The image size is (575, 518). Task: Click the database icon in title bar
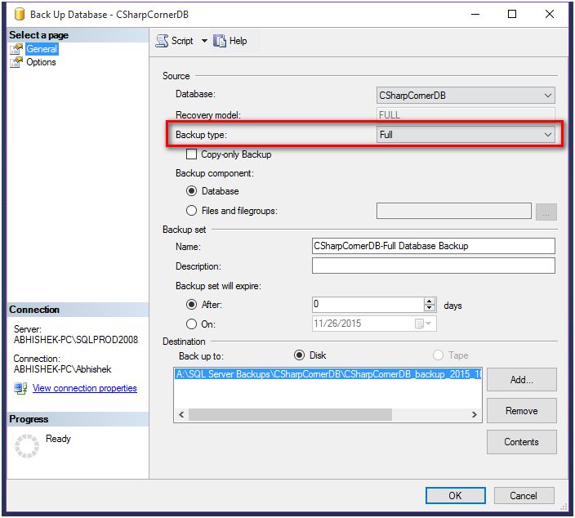19,15
